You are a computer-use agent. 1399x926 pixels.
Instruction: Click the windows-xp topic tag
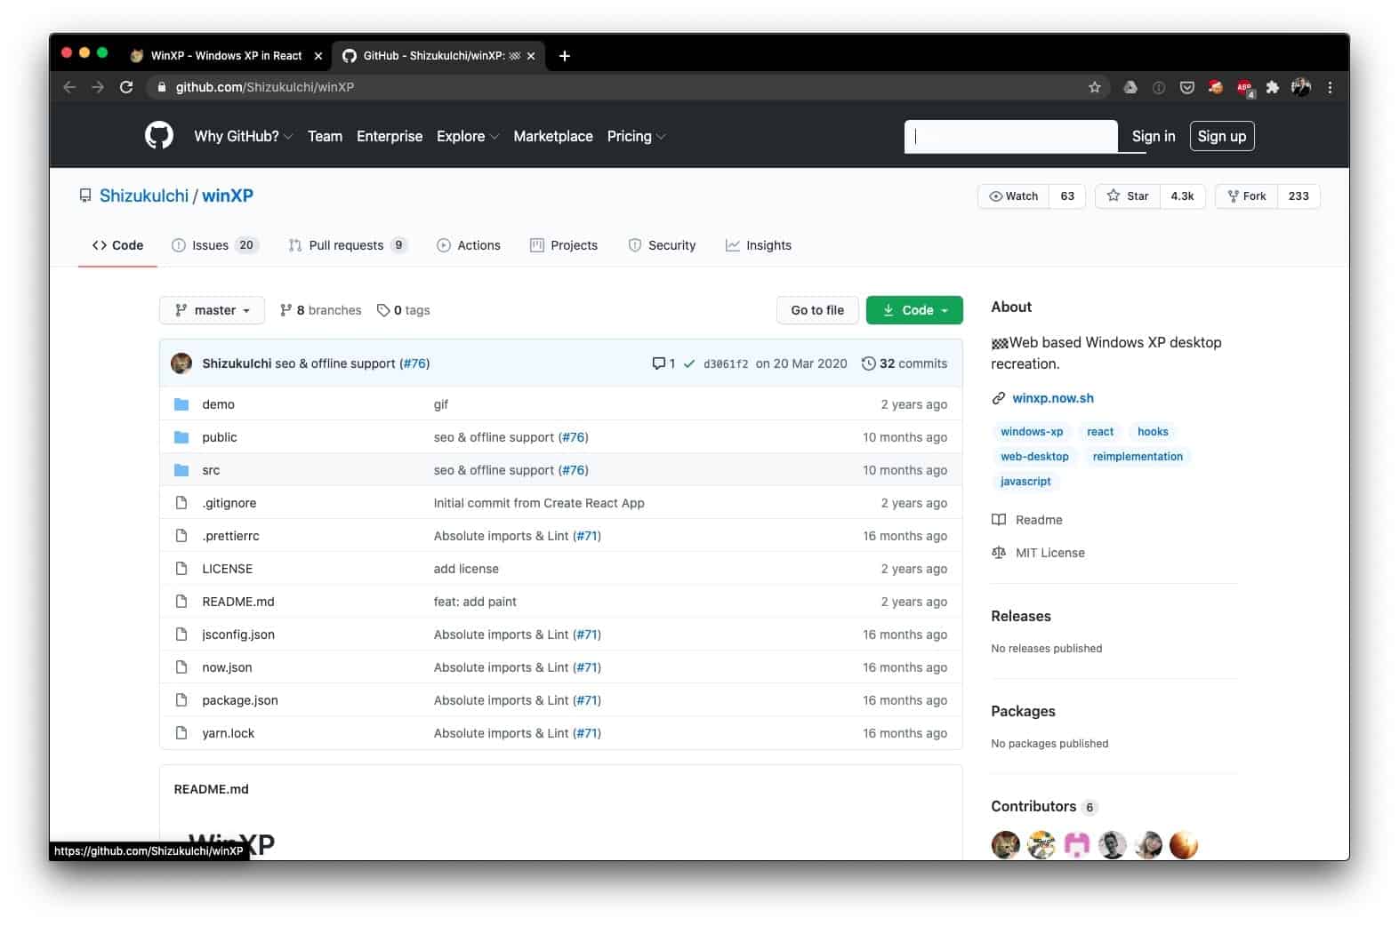(x=1032, y=432)
